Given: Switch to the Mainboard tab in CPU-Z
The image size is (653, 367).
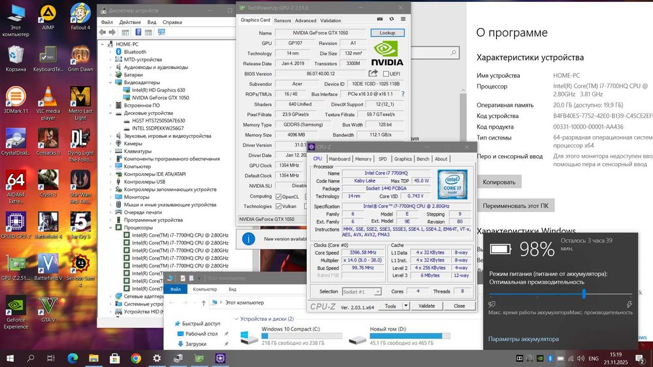Looking at the screenshot, I should [x=340, y=159].
